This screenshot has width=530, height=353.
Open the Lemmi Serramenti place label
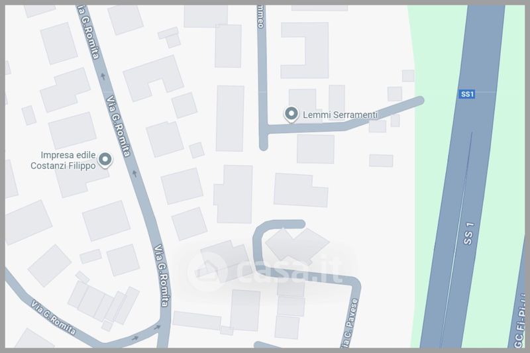[340, 115]
